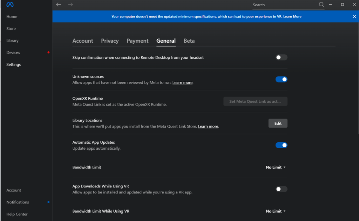Go to Home in the sidebar

12,17
